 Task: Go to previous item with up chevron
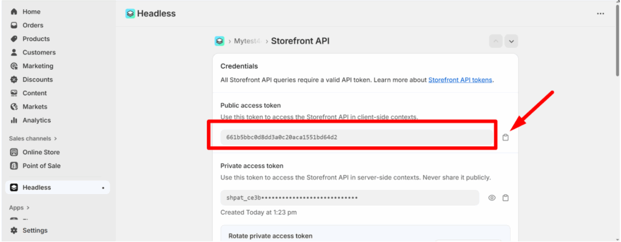point(496,41)
